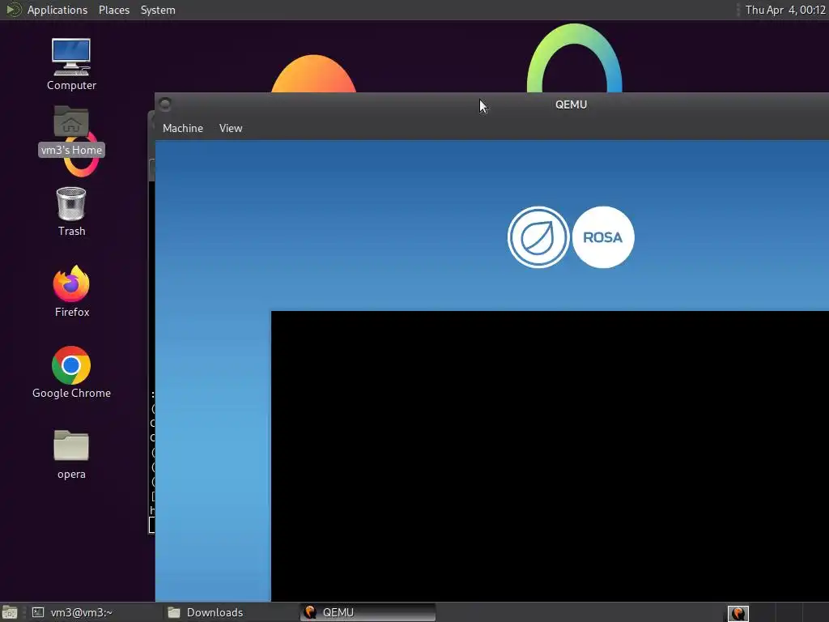Open the Applications menu
Image resolution: width=829 pixels, height=622 pixels.
(57, 10)
